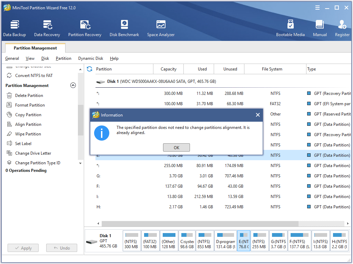Select the (Other) 128 MB block in disk map
Image resolution: width=353 pixels, height=264 pixels.
click(169, 241)
